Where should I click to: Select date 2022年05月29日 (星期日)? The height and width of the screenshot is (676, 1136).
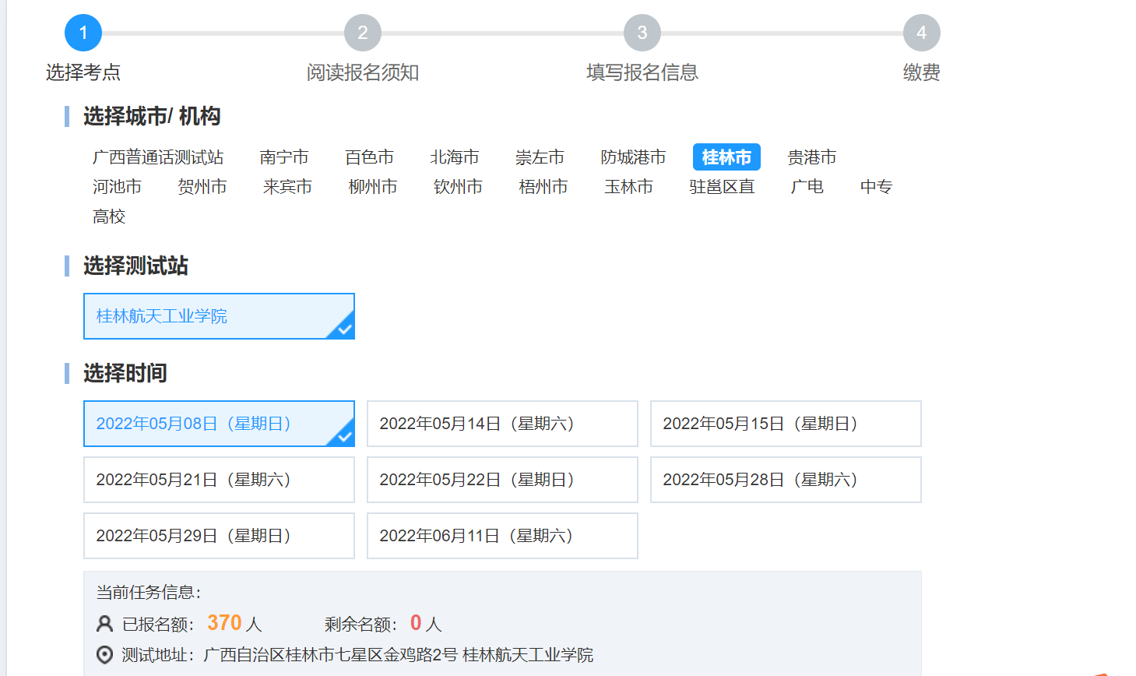click(219, 536)
